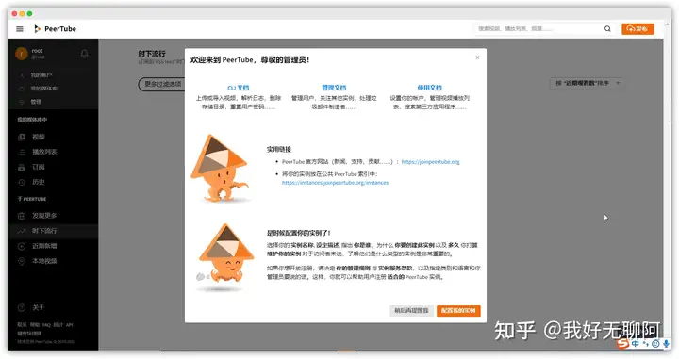Open the instances.joinpeertube.org/instances link

(335, 183)
